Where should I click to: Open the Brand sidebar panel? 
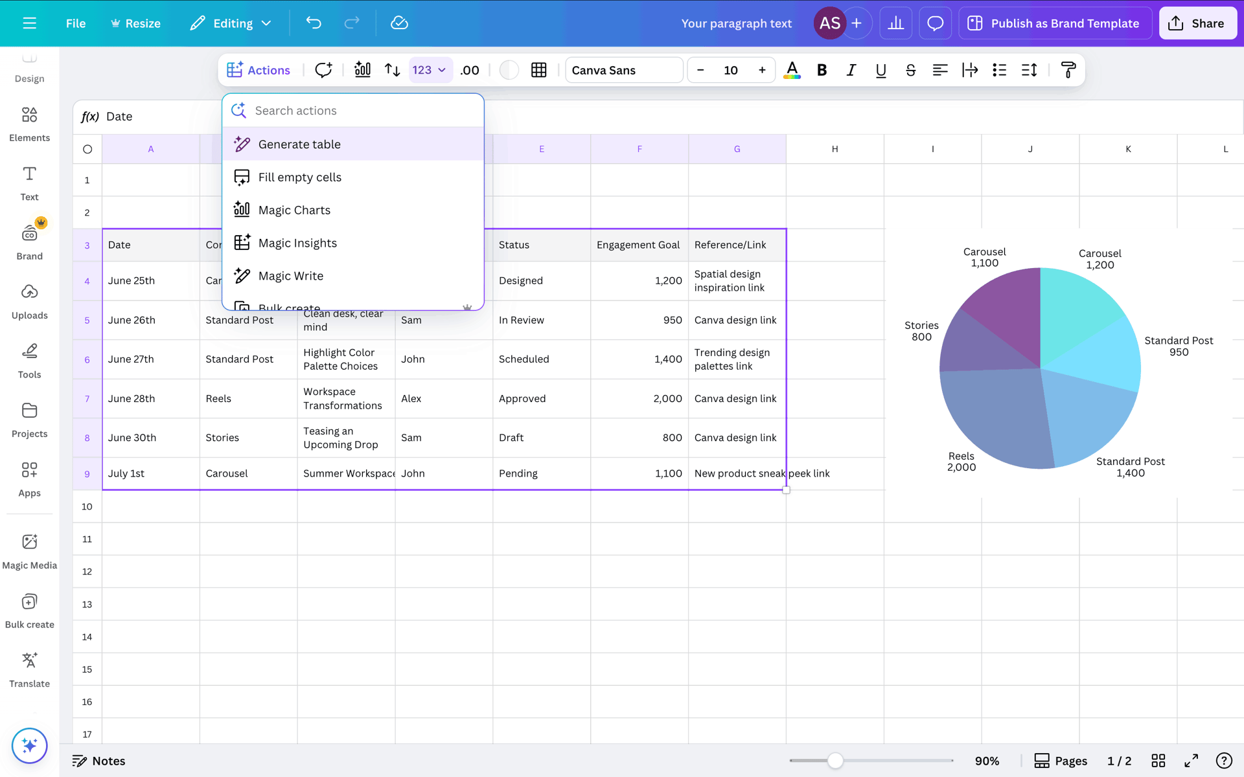coord(30,240)
